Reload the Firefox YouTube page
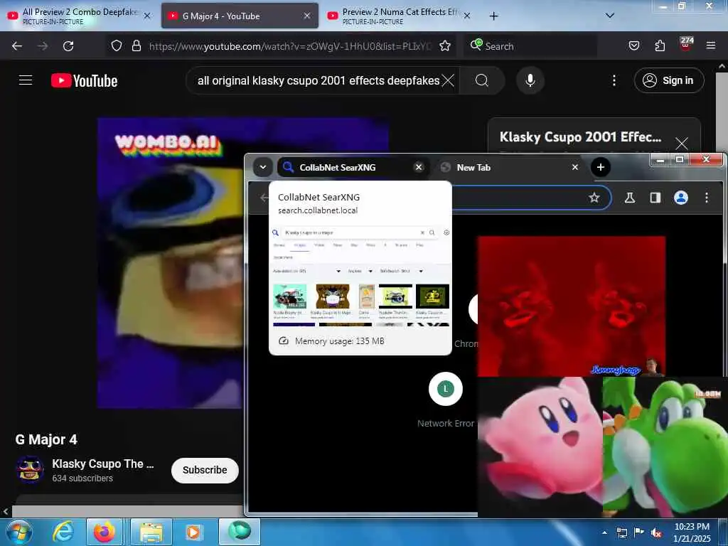 [68, 46]
